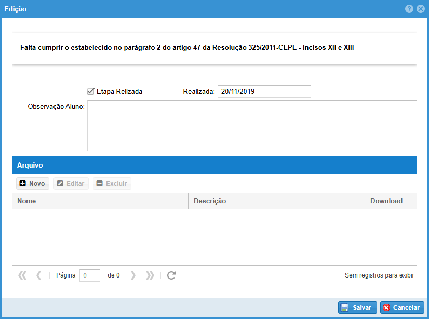429x319 pixels.
Task: Go to first page of results
Action: pos(22,275)
